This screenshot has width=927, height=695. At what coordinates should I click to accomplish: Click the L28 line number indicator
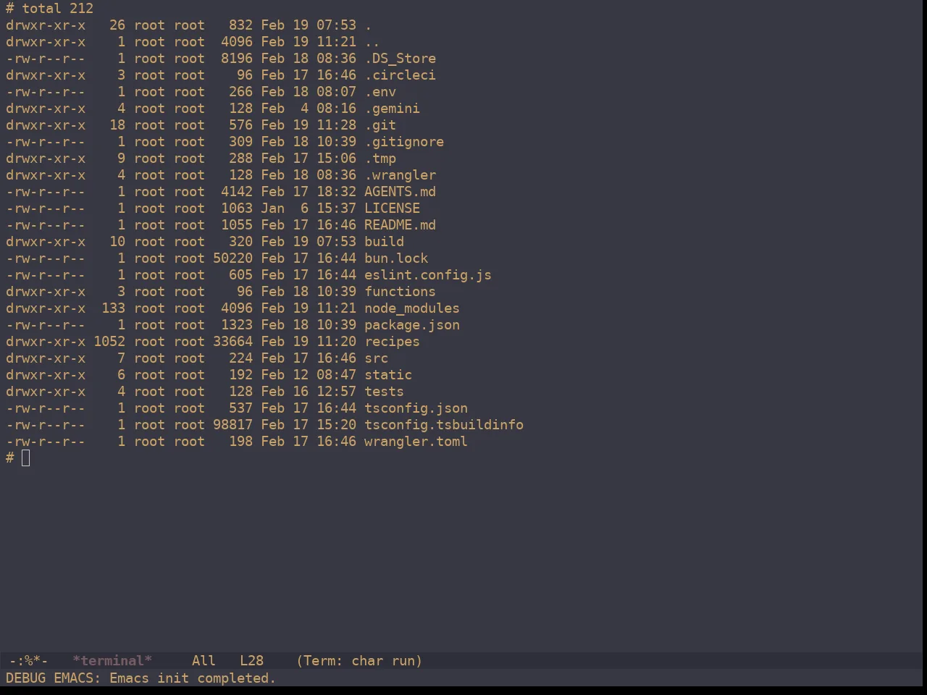(x=251, y=661)
